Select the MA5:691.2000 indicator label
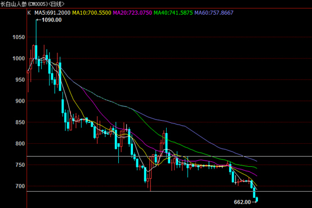 coord(52,13)
